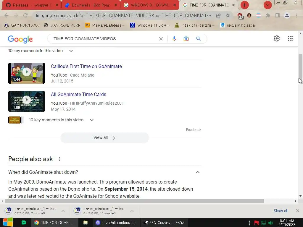The height and width of the screenshot is (227, 303).
Task: Open the striped flag extension icon
Action: pyautogui.click(x=259, y=15)
